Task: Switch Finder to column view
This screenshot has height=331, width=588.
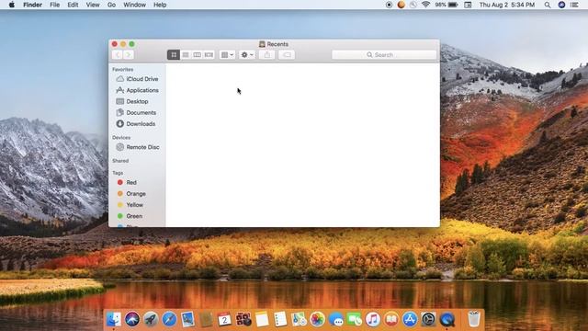Action: (197, 55)
